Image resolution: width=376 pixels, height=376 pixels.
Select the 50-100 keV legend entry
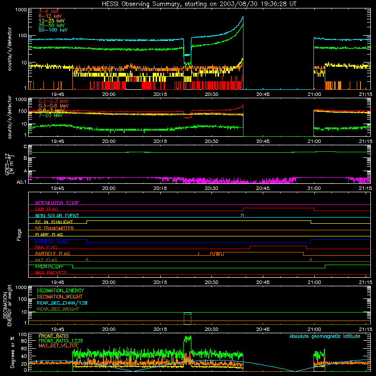53,30
